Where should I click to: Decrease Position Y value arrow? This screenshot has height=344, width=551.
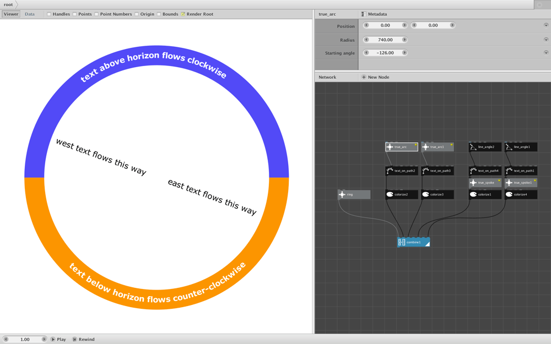[414, 25]
